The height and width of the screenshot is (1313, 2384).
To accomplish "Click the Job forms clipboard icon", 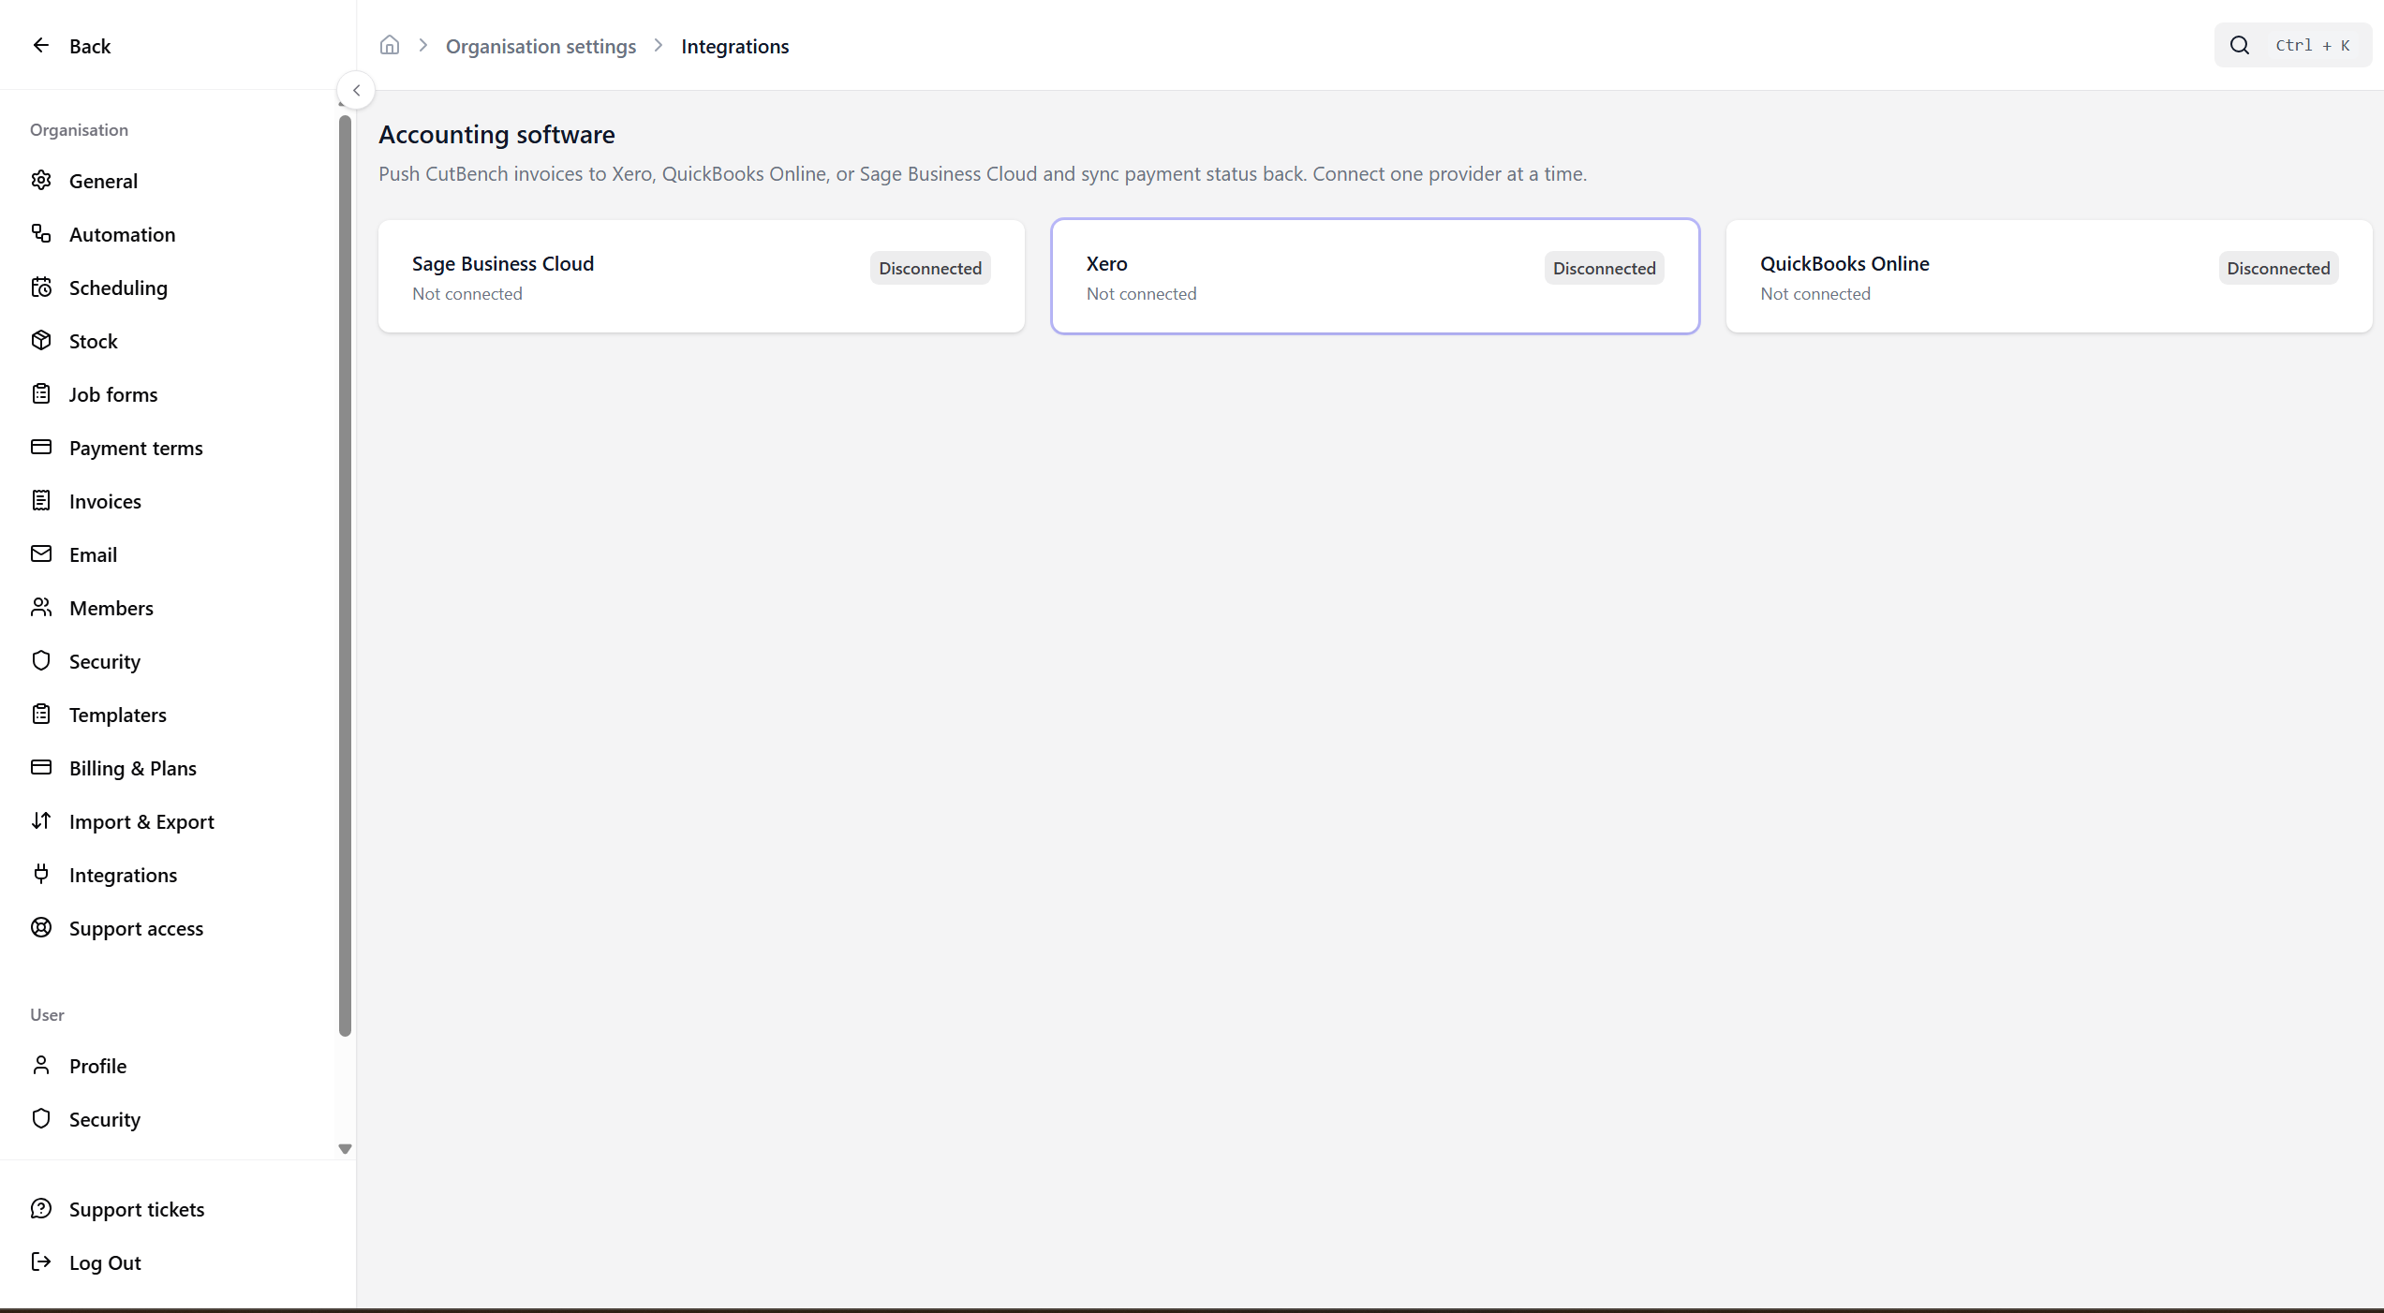I will coord(41,393).
